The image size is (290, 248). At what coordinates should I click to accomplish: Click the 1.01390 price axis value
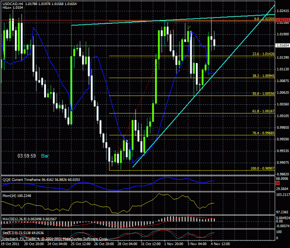click(283, 57)
